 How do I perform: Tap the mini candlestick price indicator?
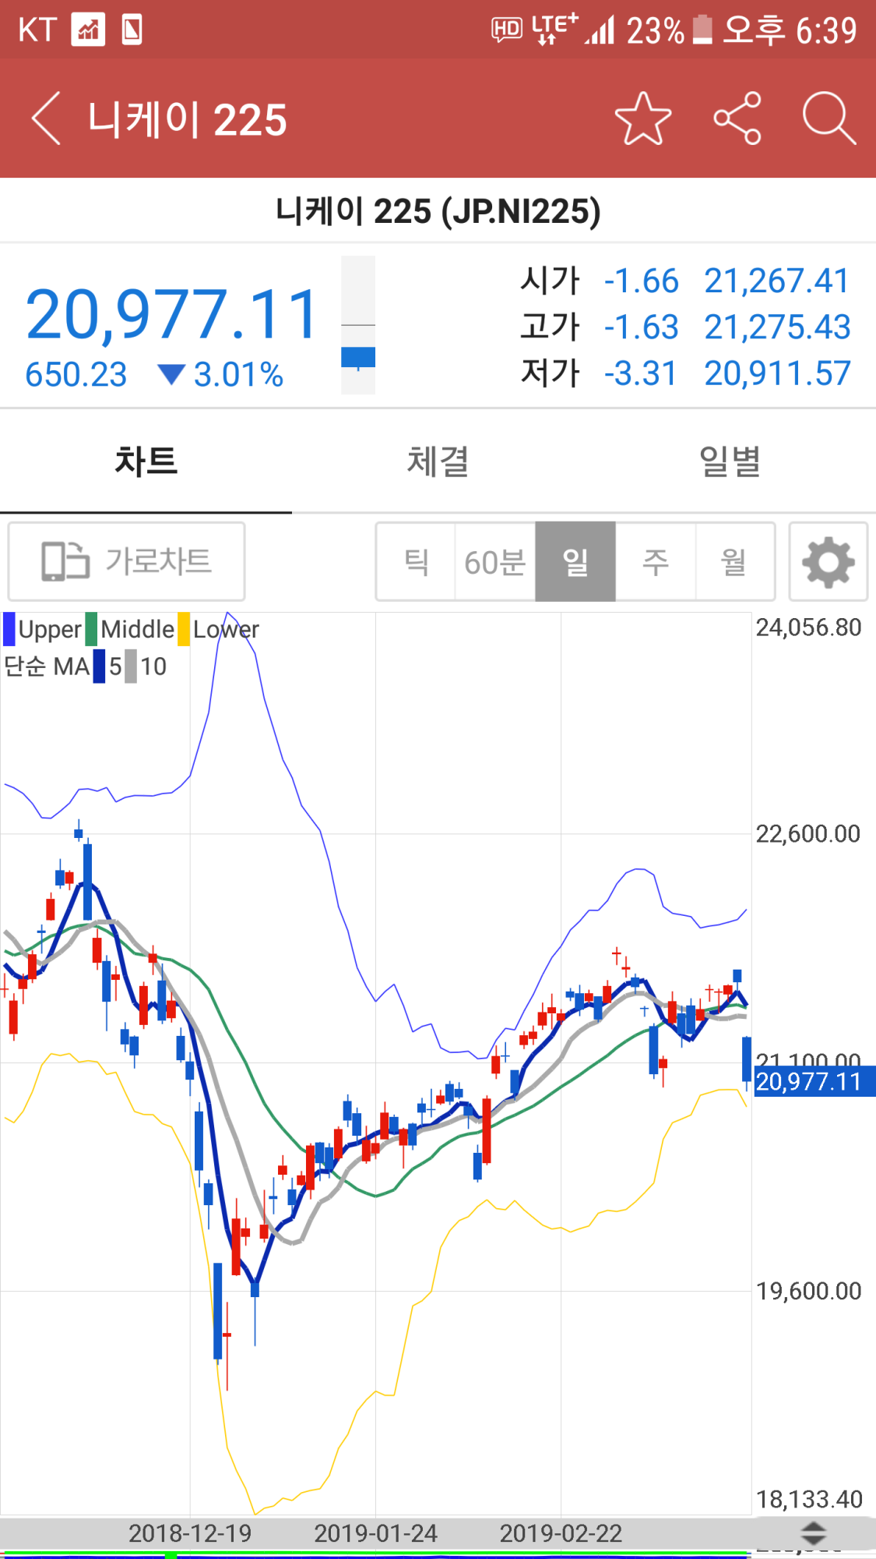point(358,326)
